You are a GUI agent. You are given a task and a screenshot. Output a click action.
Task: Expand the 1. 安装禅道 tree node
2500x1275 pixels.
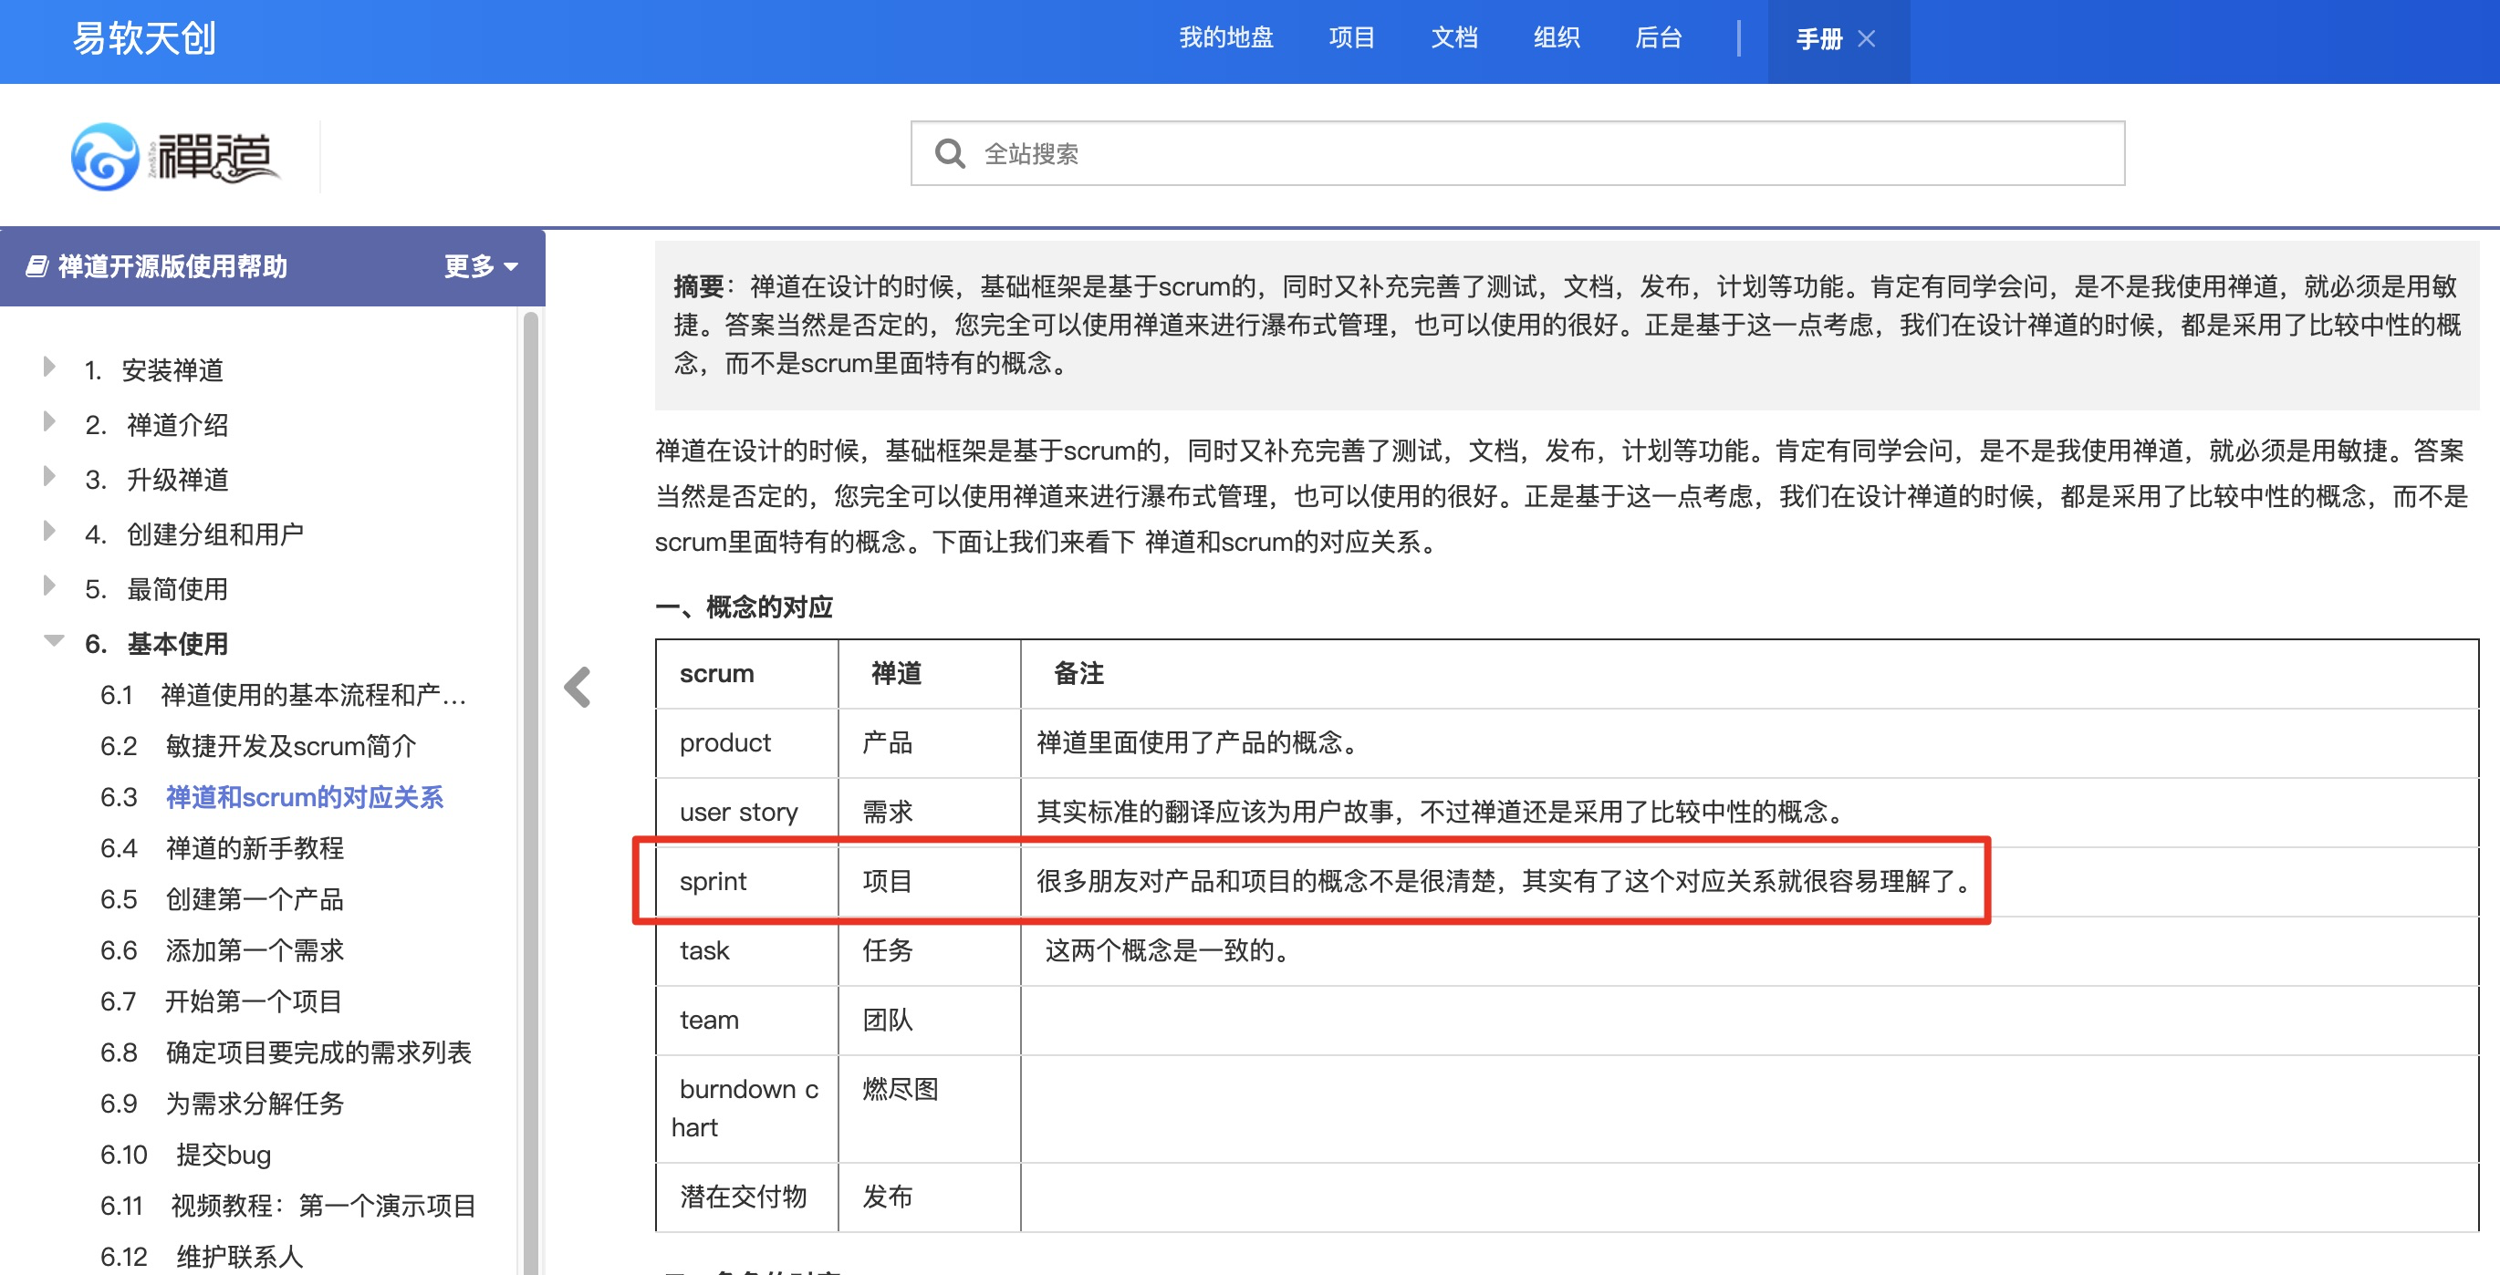49,367
